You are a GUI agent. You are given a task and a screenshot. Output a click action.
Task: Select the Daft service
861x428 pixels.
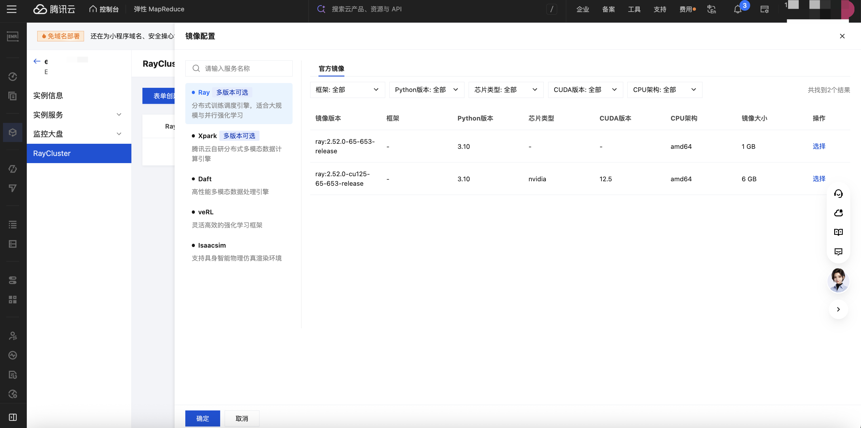click(x=239, y=185)
